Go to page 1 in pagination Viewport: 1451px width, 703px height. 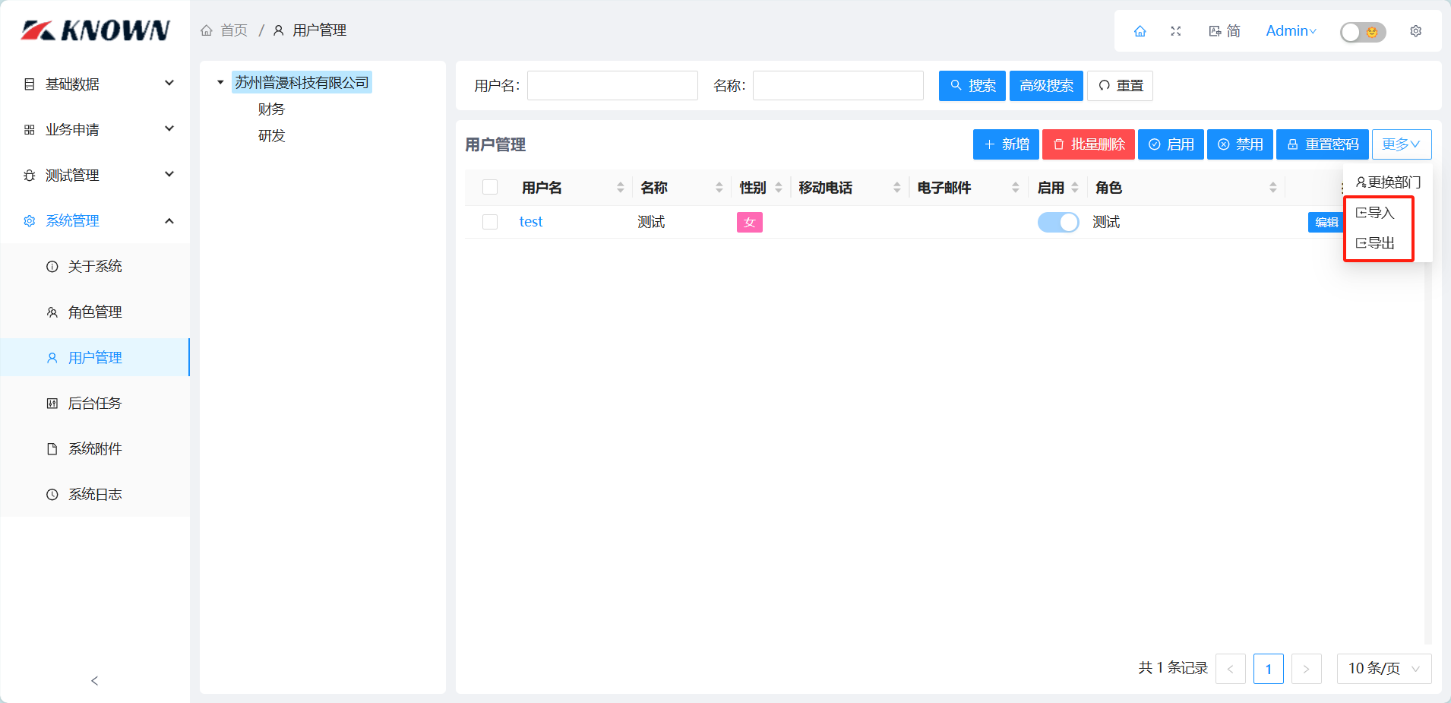pos(1269,669)
